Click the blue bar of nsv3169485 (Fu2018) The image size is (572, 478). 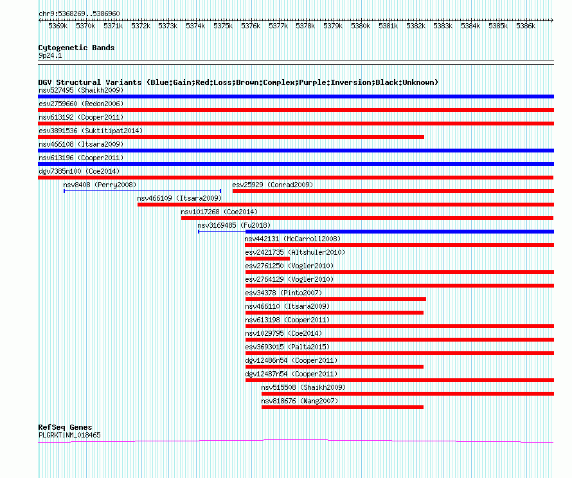pyautogui.click(x=400, y=232)
